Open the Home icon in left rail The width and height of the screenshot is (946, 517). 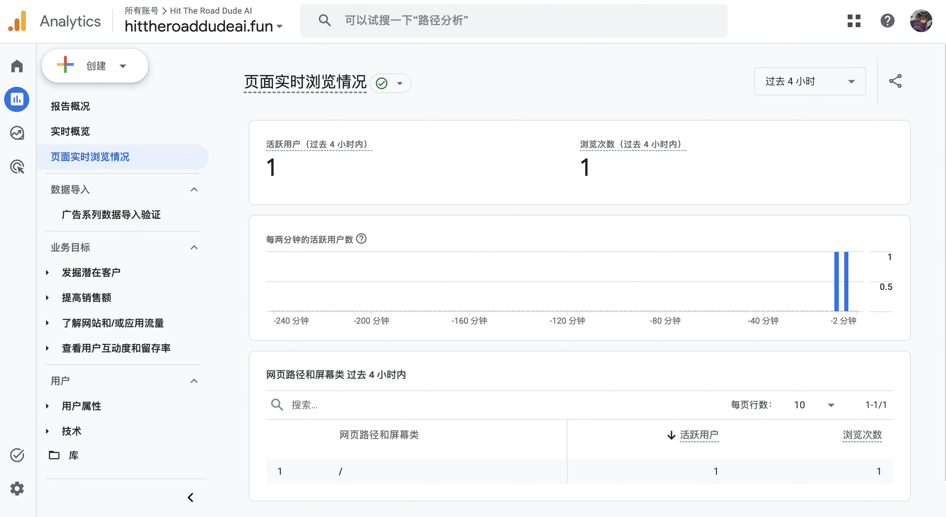(x=17, y=66)
